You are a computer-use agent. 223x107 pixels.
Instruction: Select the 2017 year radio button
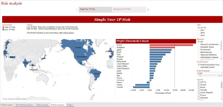click(199, 30)
